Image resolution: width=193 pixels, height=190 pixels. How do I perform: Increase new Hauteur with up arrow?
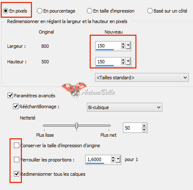pos(123,60)
